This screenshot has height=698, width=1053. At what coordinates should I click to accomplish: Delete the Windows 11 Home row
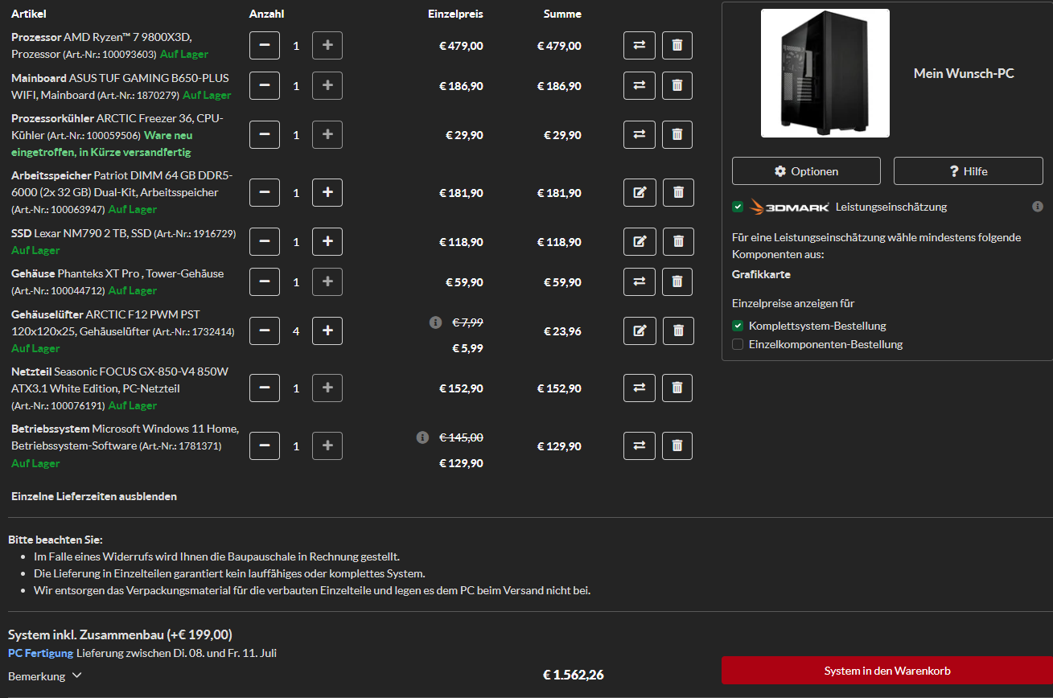pyautogui.click(x=677, y=445)
